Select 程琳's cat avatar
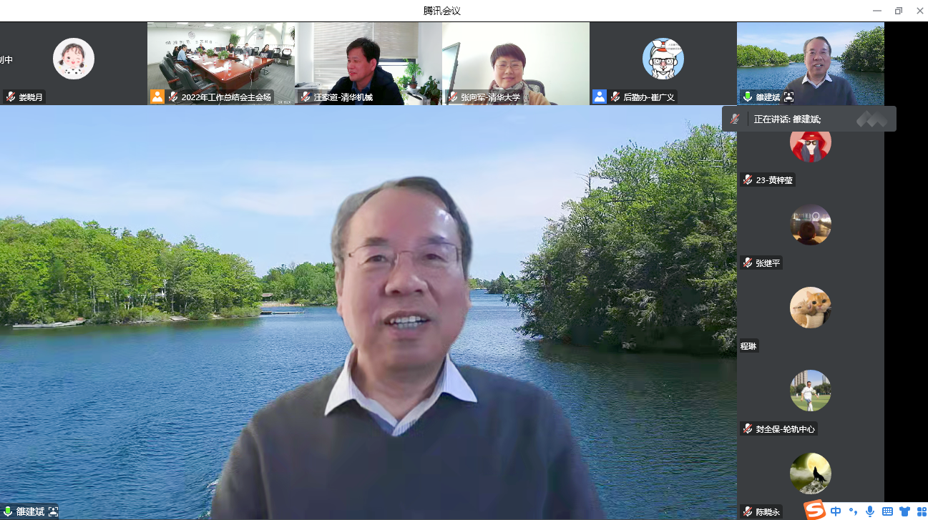This screenshot has height=520, width=928. pos(811,308)
